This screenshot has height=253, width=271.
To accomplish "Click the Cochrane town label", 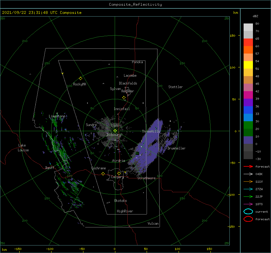I will pos(98,168).
